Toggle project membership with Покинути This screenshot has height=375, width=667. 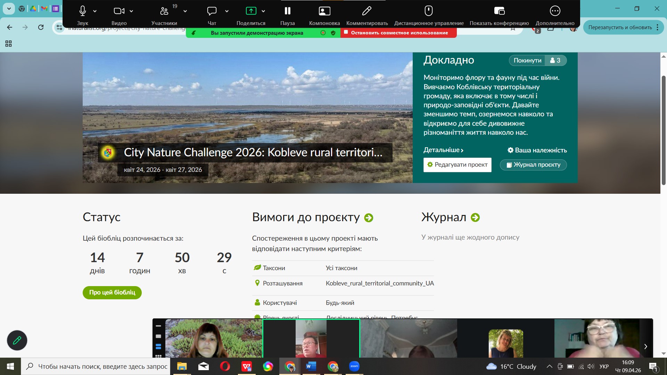(527, 60)
